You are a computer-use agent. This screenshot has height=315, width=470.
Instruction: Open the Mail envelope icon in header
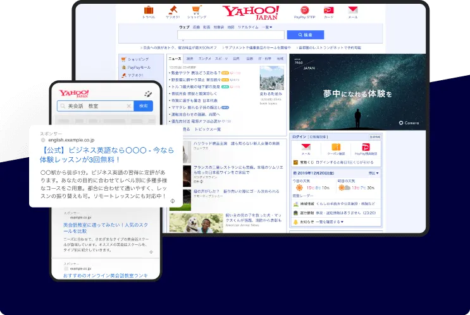[352, 11]
